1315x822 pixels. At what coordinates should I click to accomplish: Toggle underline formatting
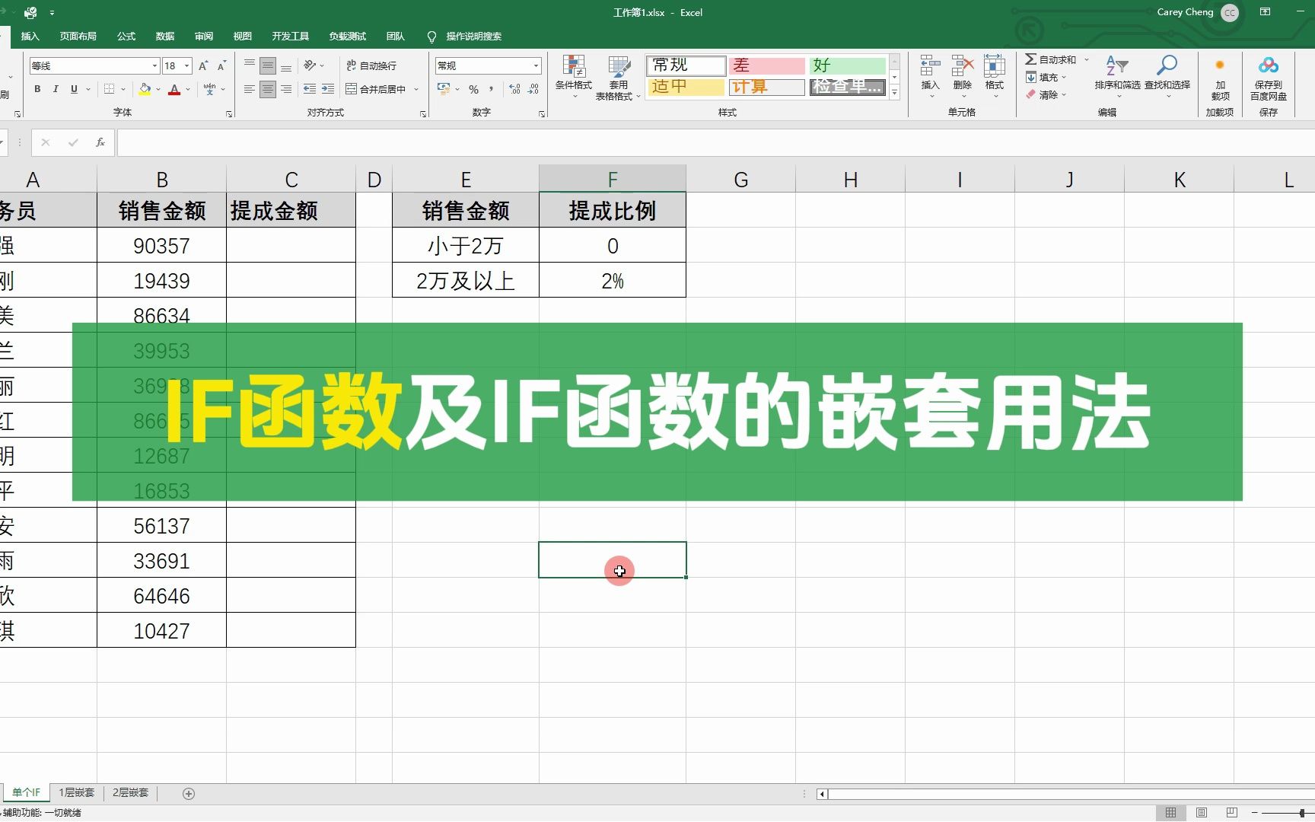coord(74,89)
